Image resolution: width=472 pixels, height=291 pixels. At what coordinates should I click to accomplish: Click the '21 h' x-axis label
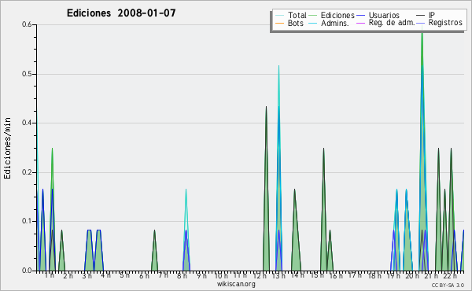coord(431,276)
